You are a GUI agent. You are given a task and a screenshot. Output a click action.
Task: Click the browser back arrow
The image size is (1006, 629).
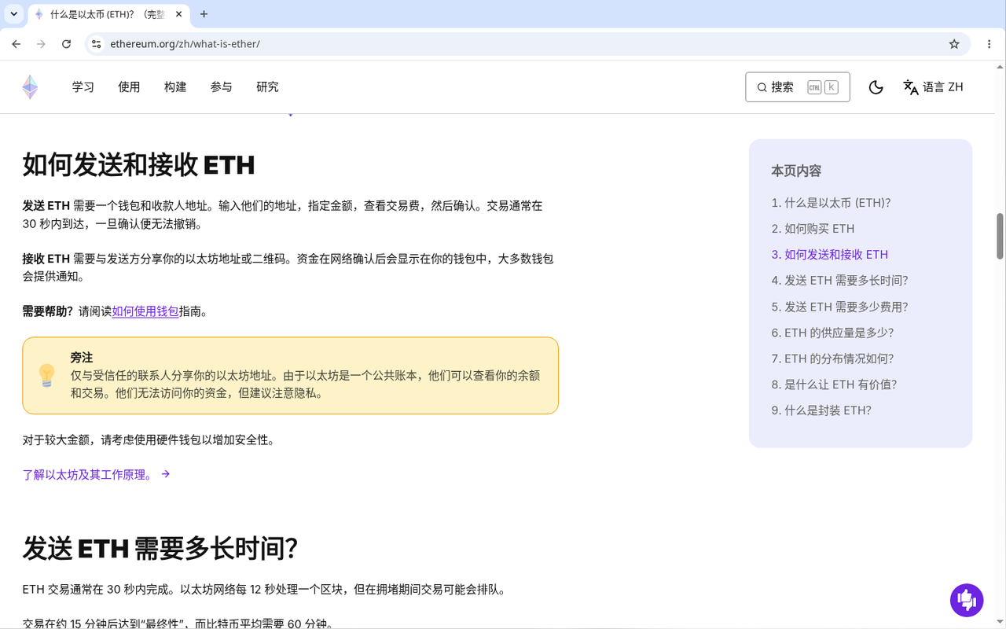17,44
